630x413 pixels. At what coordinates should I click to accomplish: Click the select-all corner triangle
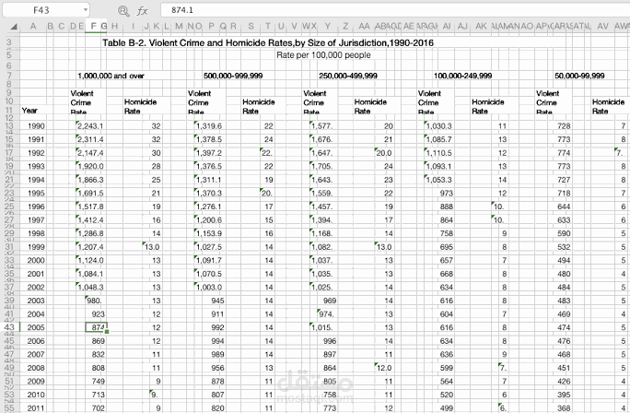point(14,27)
